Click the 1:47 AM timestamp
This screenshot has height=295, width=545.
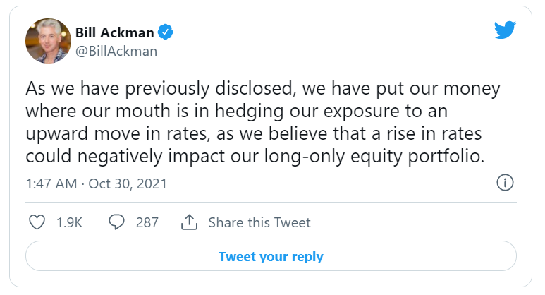coord(51,183)
